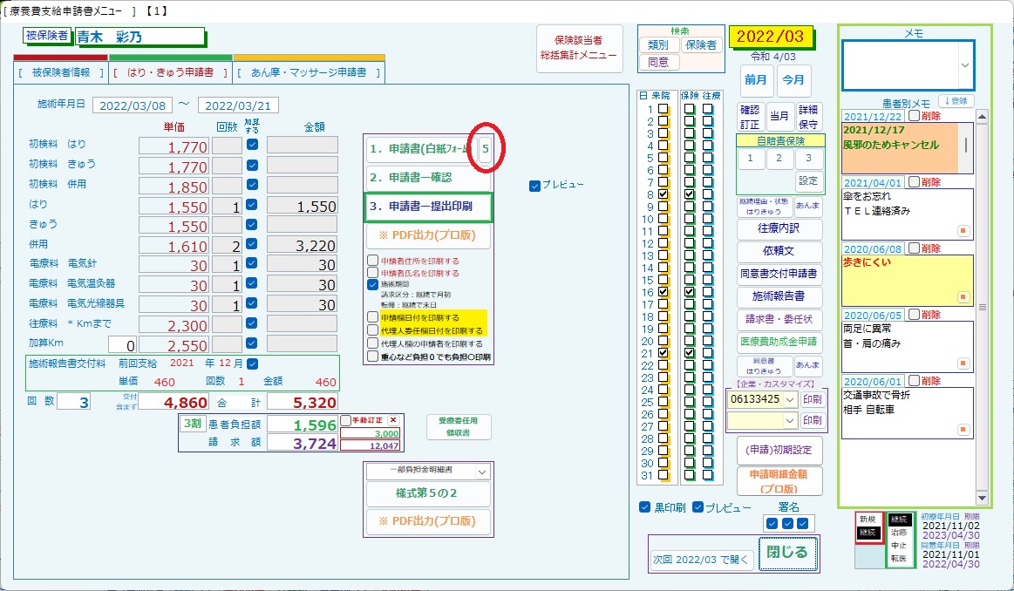Select 新規 option
Screen dimensions: 1014x591
(868, 520)
